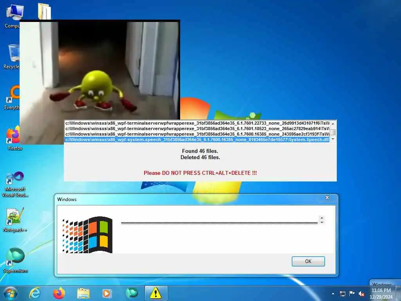
Task: Open Microsoft Visual Studio shortcut
Action: [x=15, y=184]
